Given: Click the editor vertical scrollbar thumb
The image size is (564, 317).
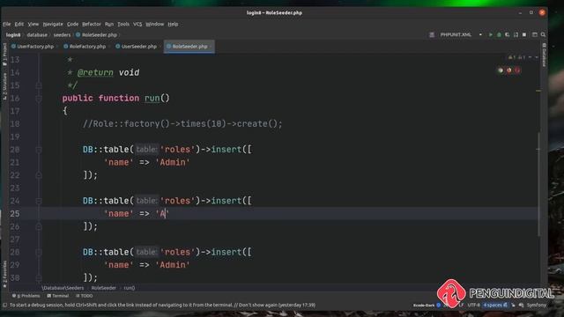Looking at the screenshot, I should coord(538,184).
